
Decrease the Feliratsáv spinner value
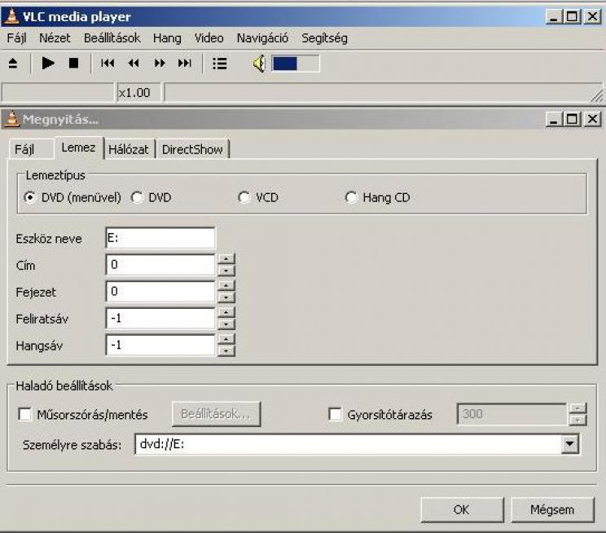pyautogui.click(x=226, y=324)
